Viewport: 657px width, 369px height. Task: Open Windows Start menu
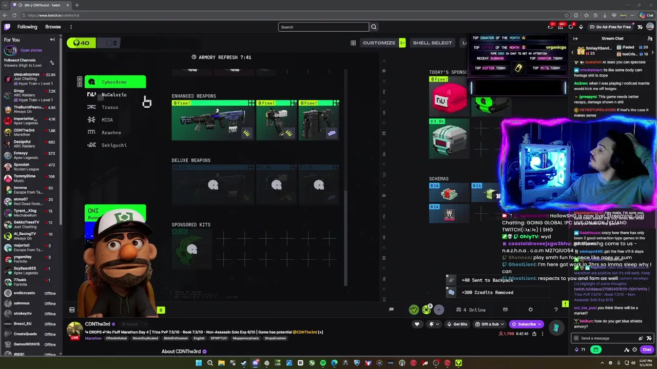199,363
